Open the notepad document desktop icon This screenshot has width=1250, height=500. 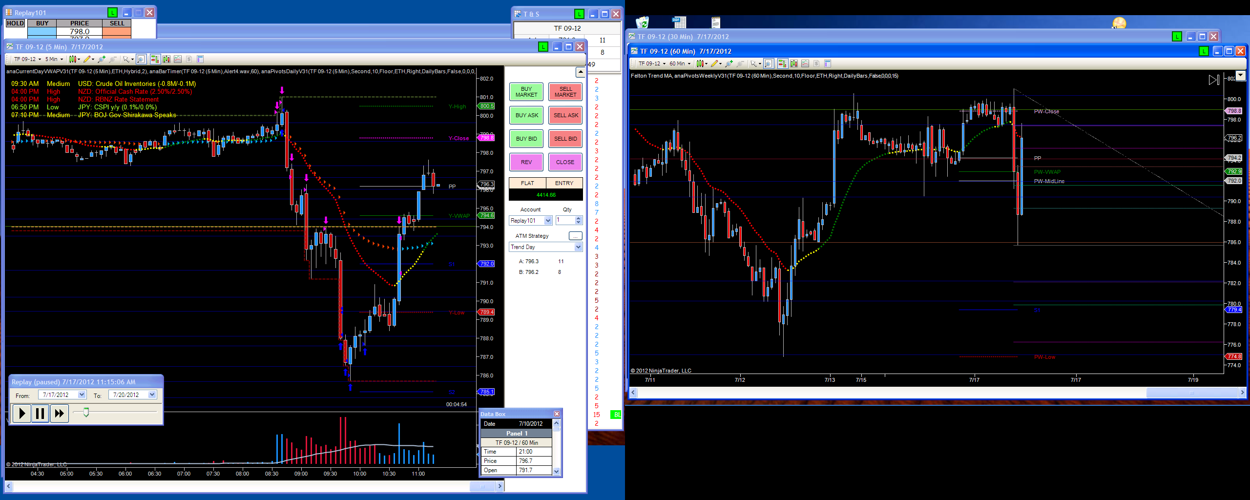[716, 22]
